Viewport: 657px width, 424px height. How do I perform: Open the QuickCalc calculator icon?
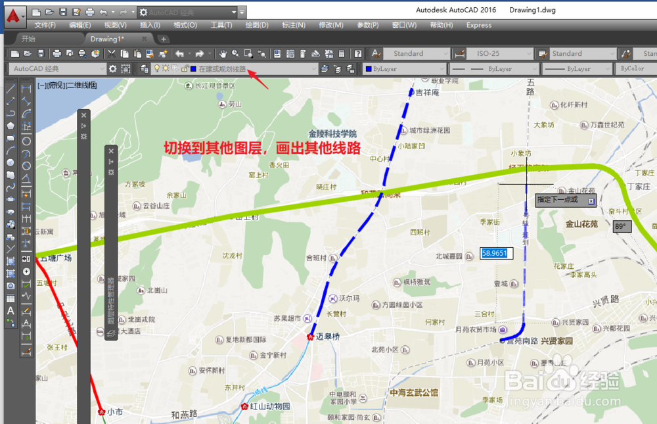342,54
